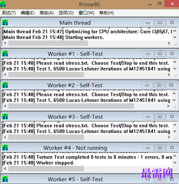Click Worker #3 scroll-down arrow
The height and width of the screenshot is (184, 179).
[x=175, y=131]
